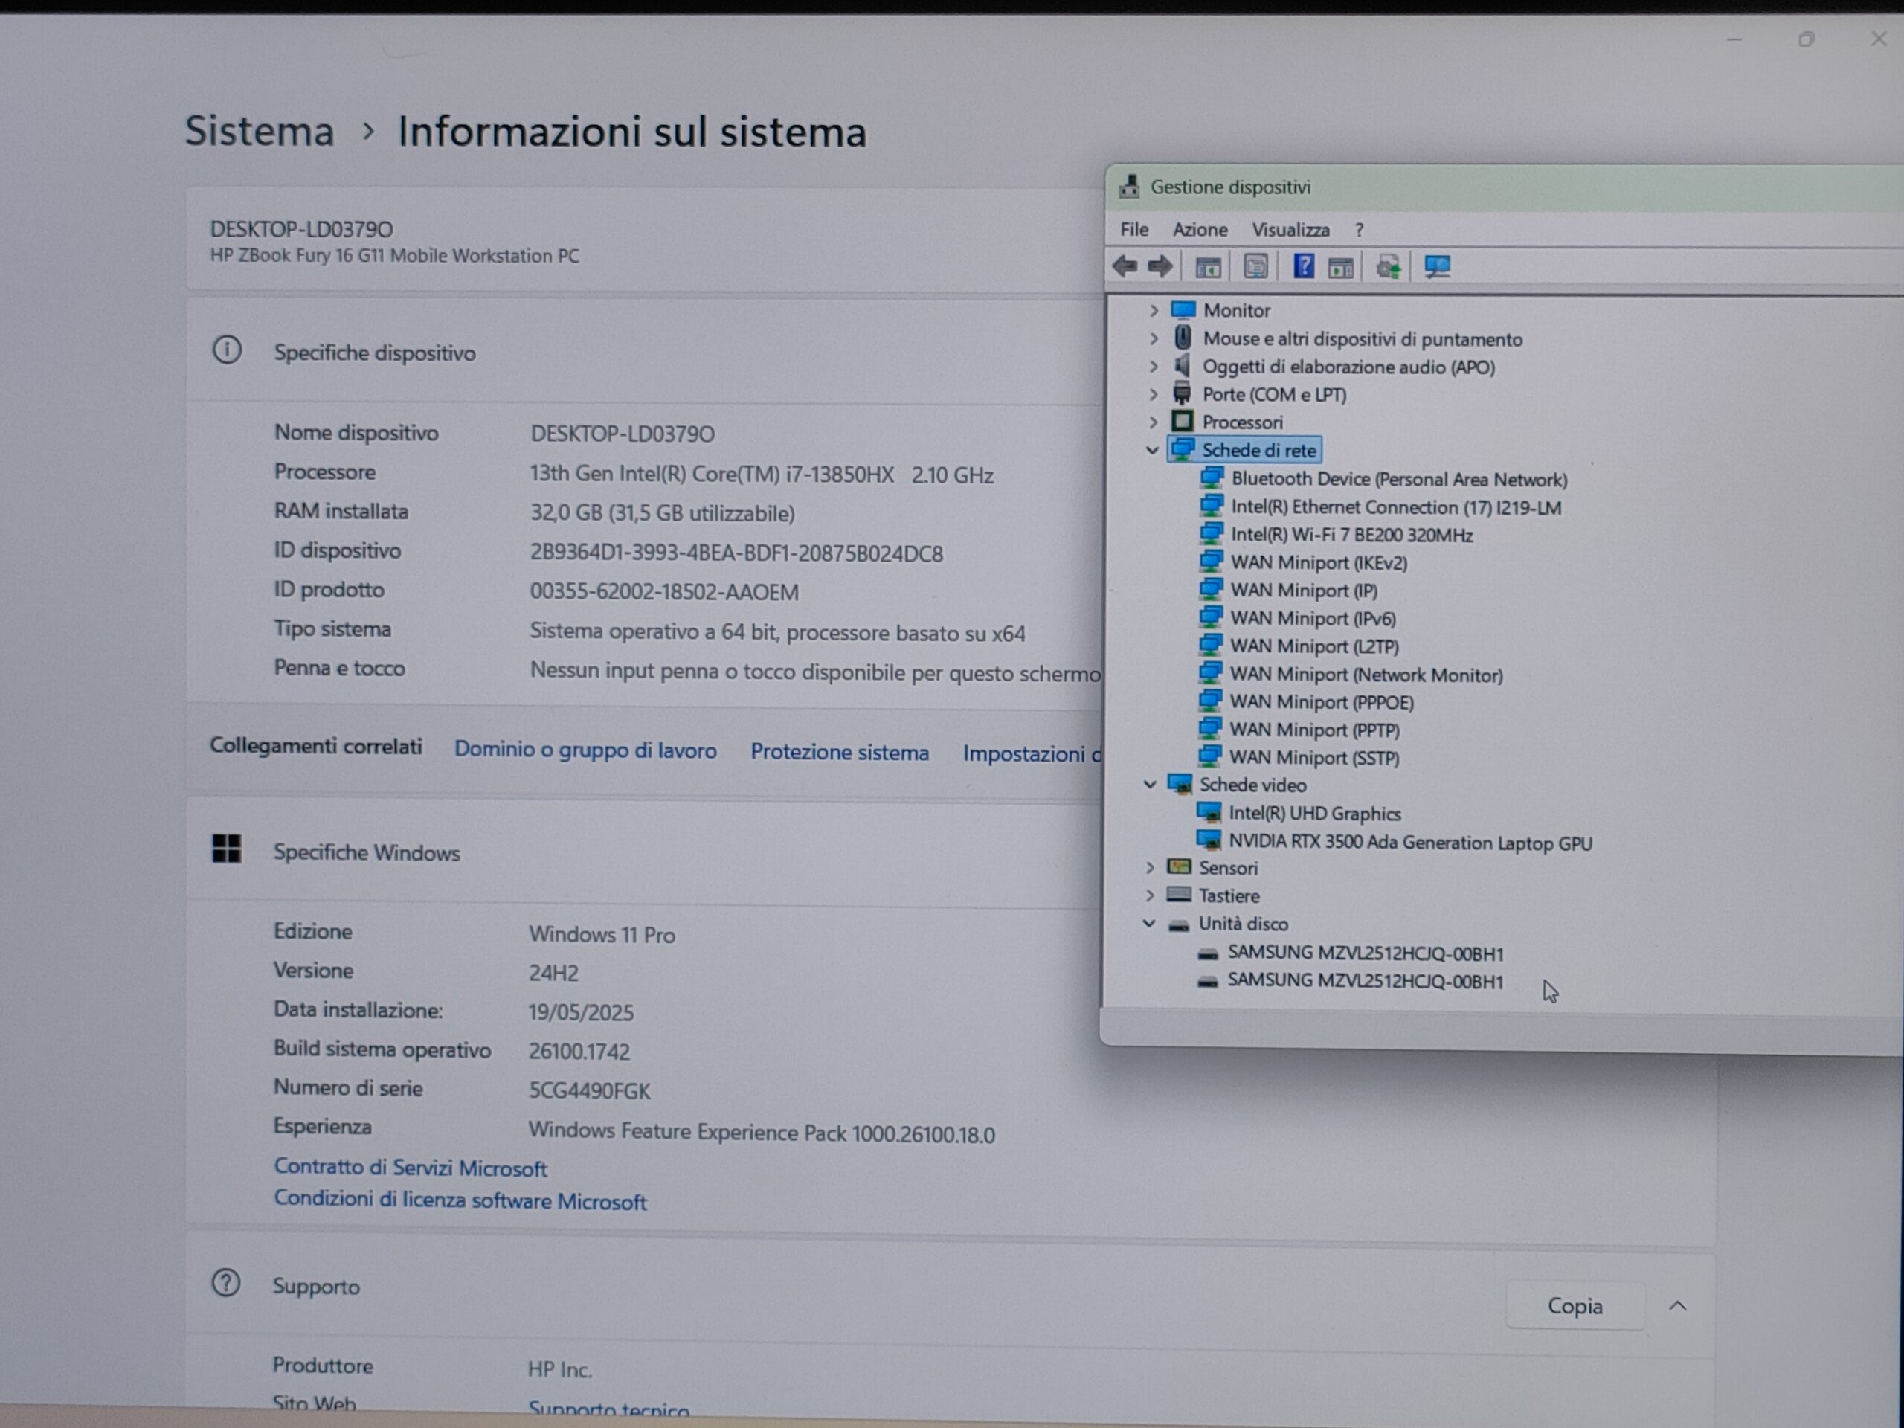Open Dominio o gruppo di lavoro link
The image size is (1904, 1428).
(x=585, y=750)
